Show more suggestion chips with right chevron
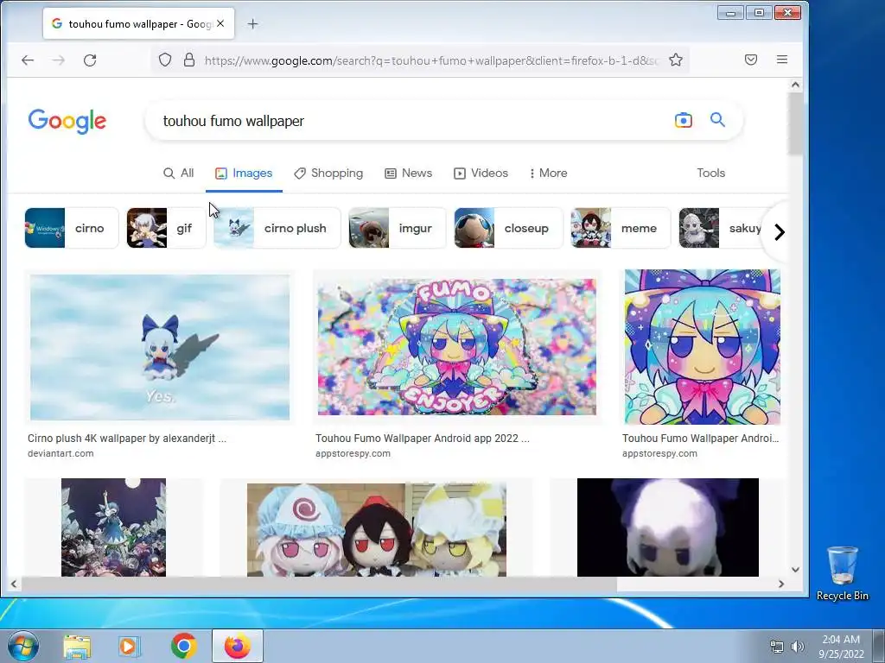Screen dimensions: 885x663 coord(779,231)
